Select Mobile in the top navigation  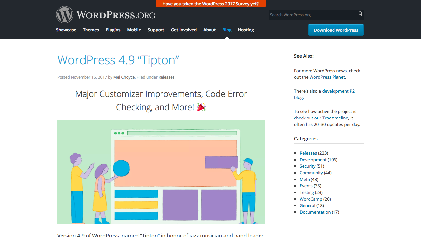coord(134,30)
